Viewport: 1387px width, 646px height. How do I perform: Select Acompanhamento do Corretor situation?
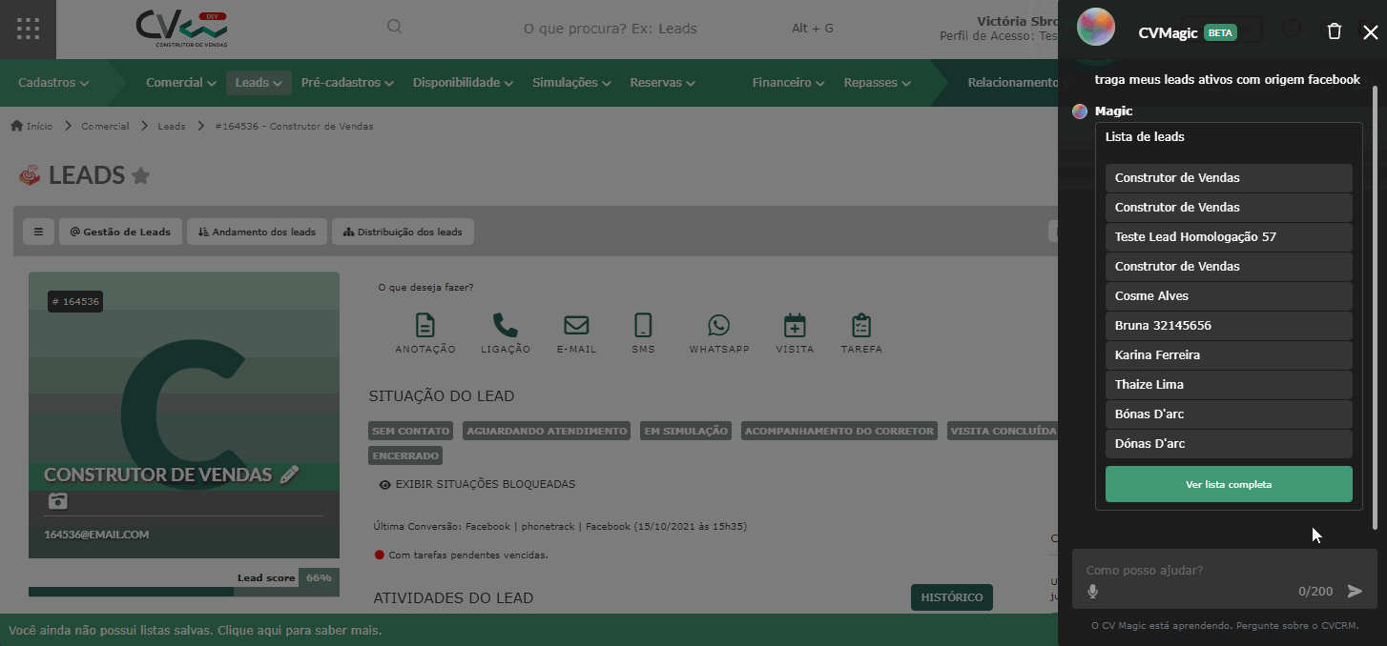point(839,431)
